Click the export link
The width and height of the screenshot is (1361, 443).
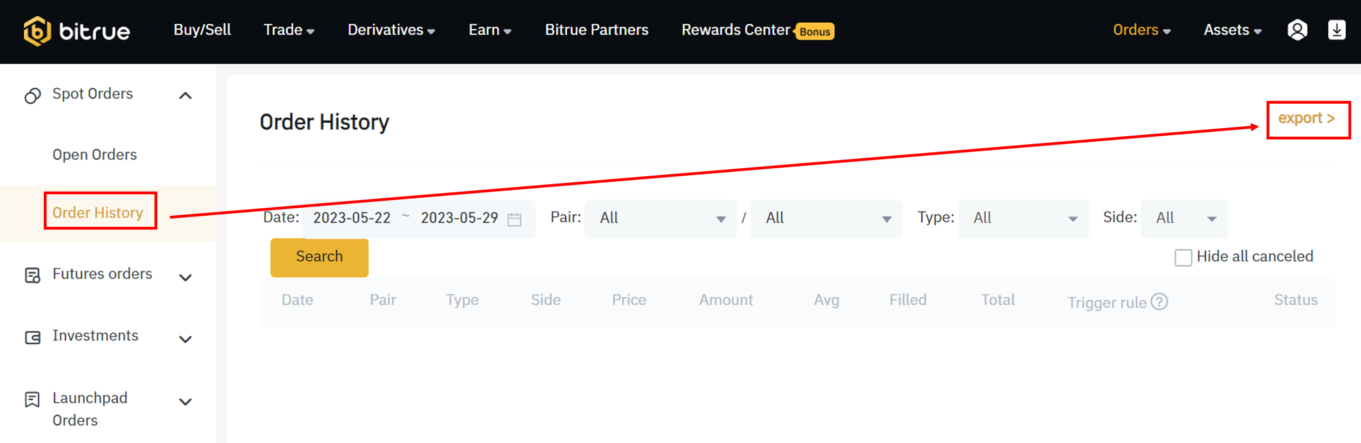point(1306,118)
